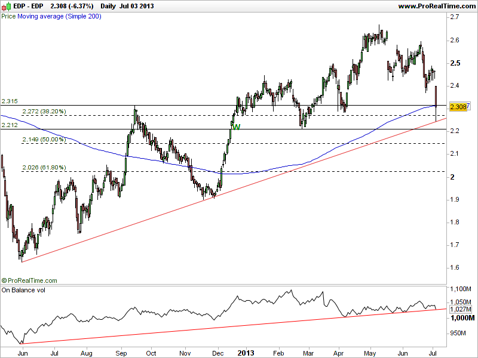Screen dimensions: 478x358
Task: Click the 'Price' indicator label
Action: click(8, 16)
